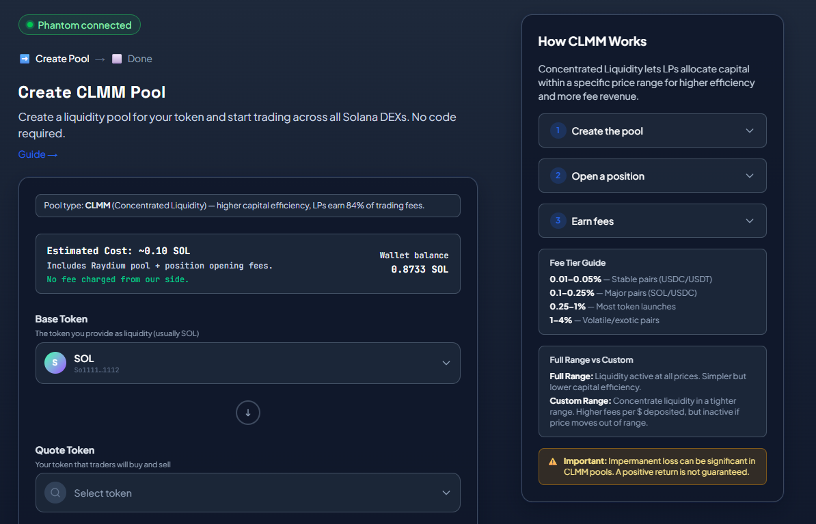This screenshot has height=524, width=816.
Task: Click the magnifier icon in Select token field
Action: [x=55, y=492]
